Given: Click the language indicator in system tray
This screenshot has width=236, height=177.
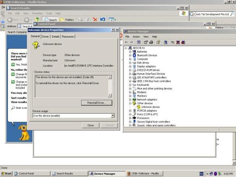Looking at the screenshot, I should point(201,174).
